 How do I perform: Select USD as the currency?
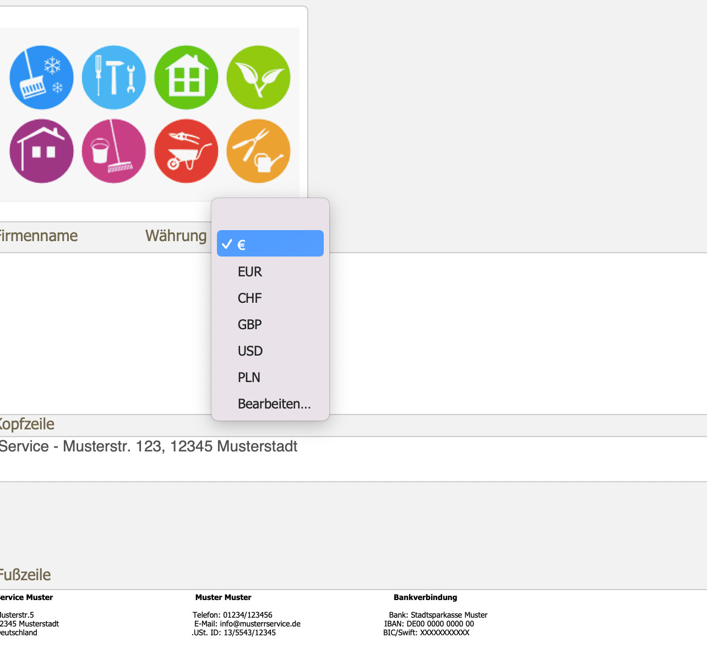270,351
